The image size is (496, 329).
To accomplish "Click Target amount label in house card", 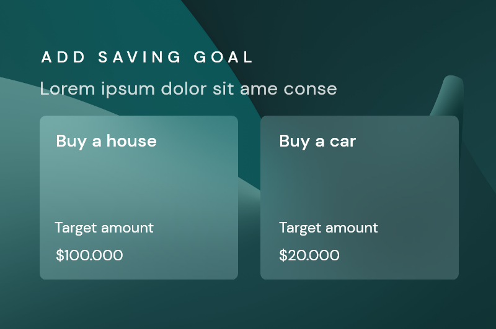I will pos(104,228).
